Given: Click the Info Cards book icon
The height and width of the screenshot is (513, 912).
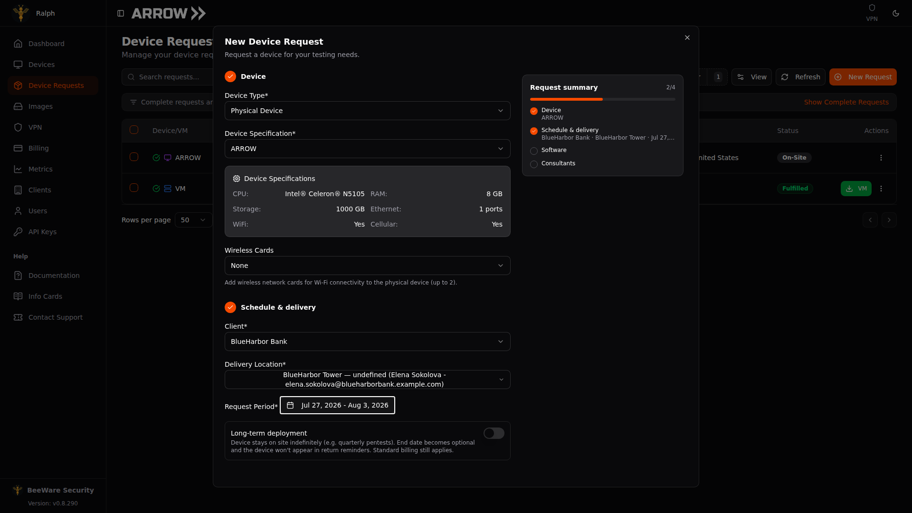Looking at the screenshot, I should tap(18, 296).
